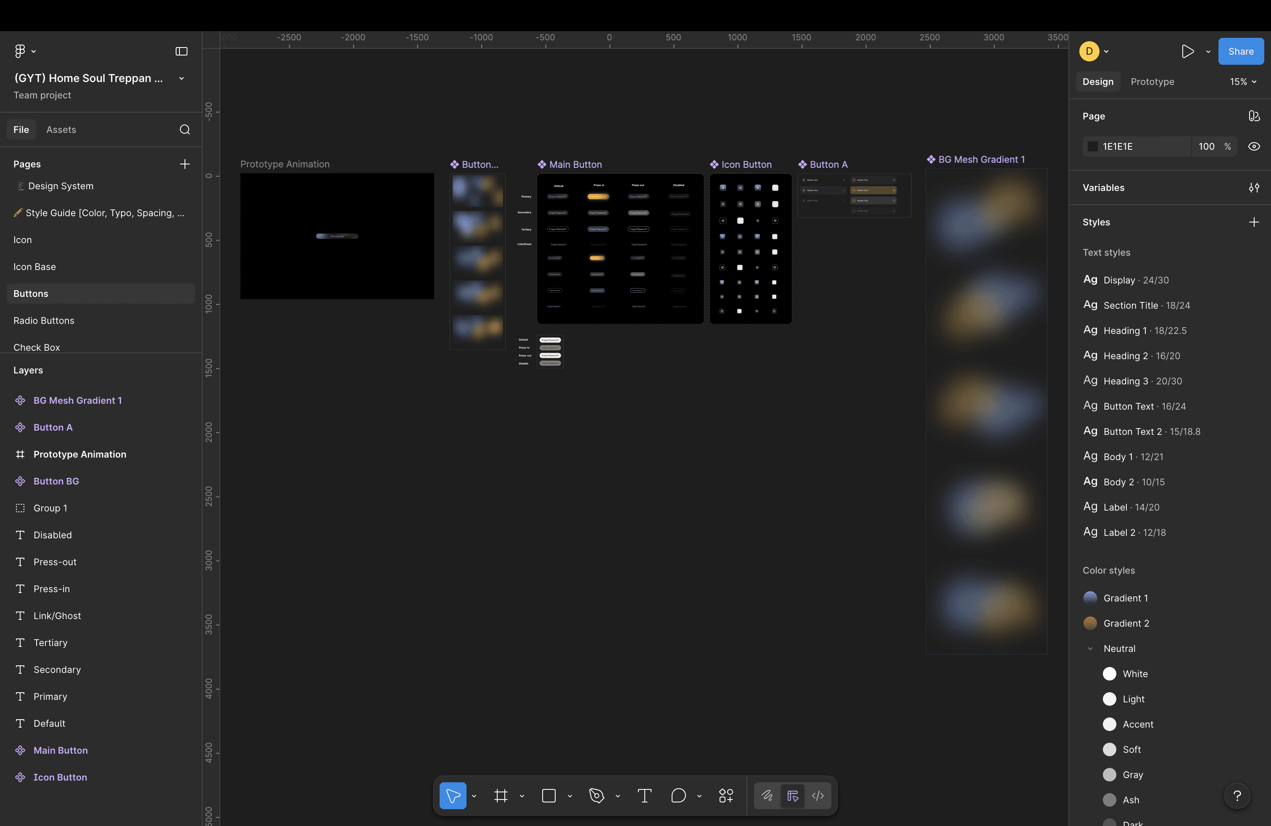Toggle page background visibility eye
Screen dimensions: 1271x826
(x=1254, y=146)
